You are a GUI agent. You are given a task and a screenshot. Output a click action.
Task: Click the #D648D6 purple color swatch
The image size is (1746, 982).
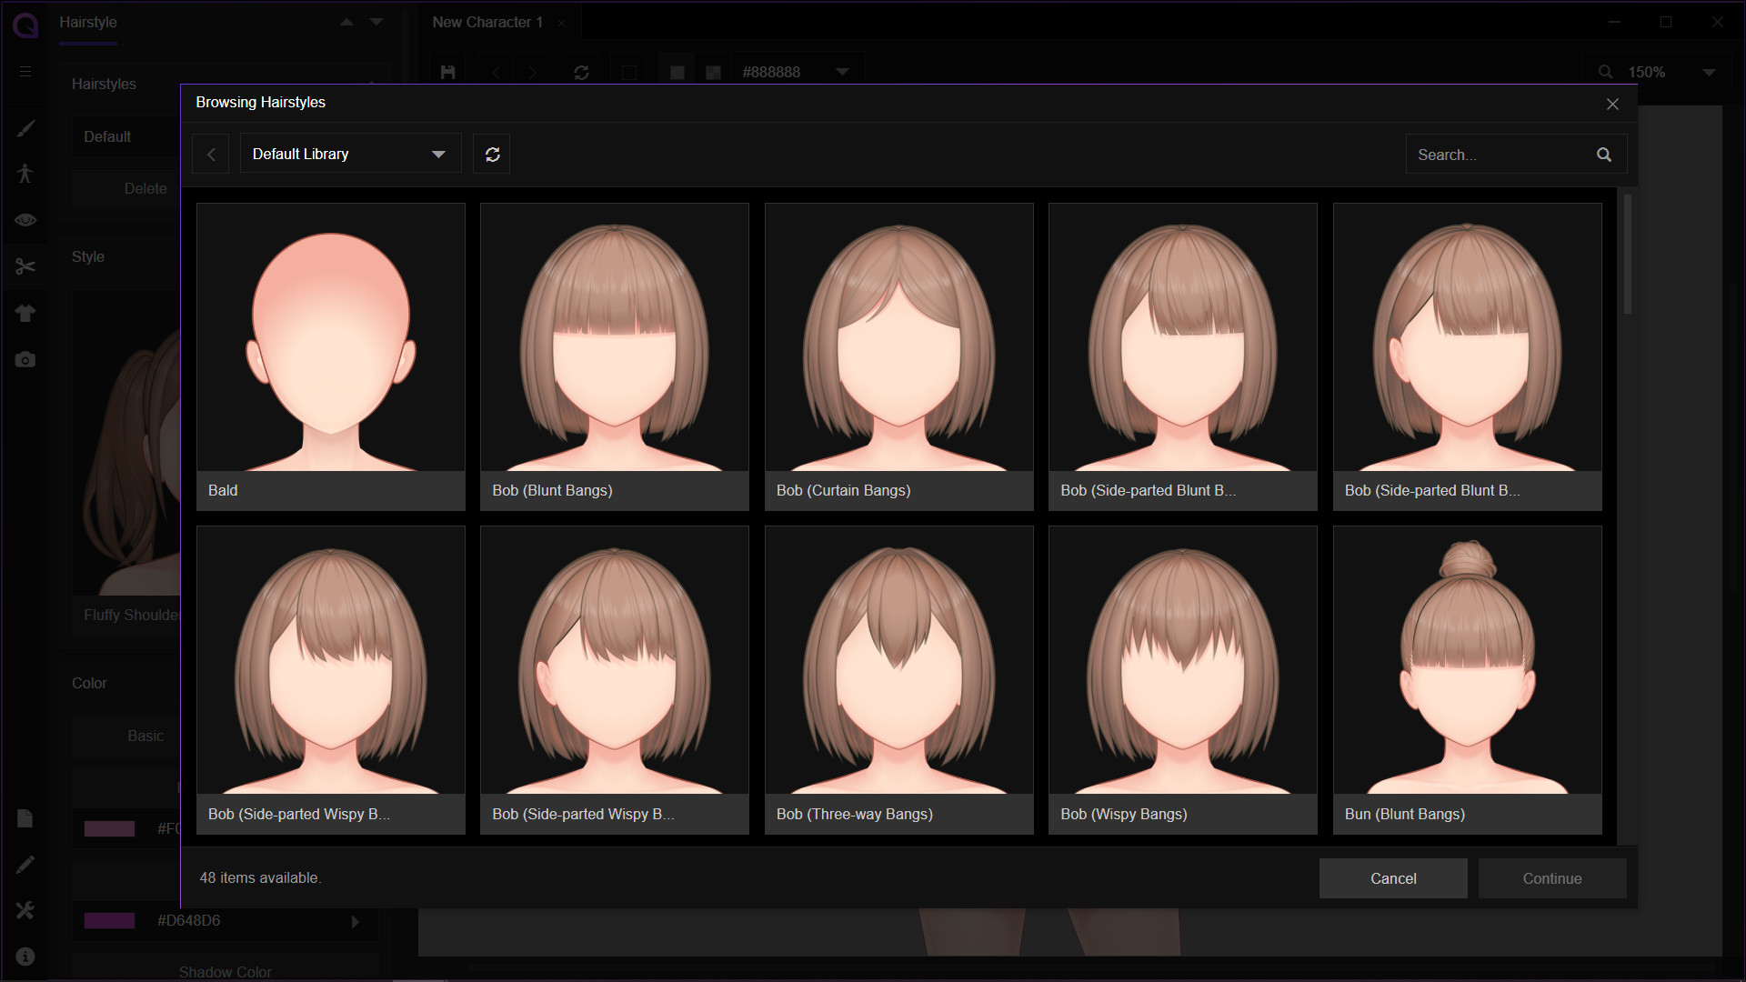(x=109, y=921)
